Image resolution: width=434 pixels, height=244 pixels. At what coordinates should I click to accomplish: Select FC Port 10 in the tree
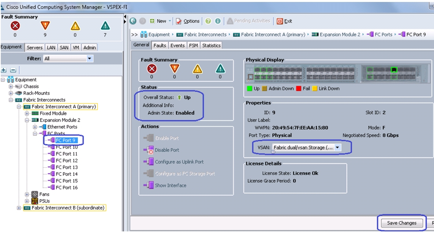coord(66,147)
